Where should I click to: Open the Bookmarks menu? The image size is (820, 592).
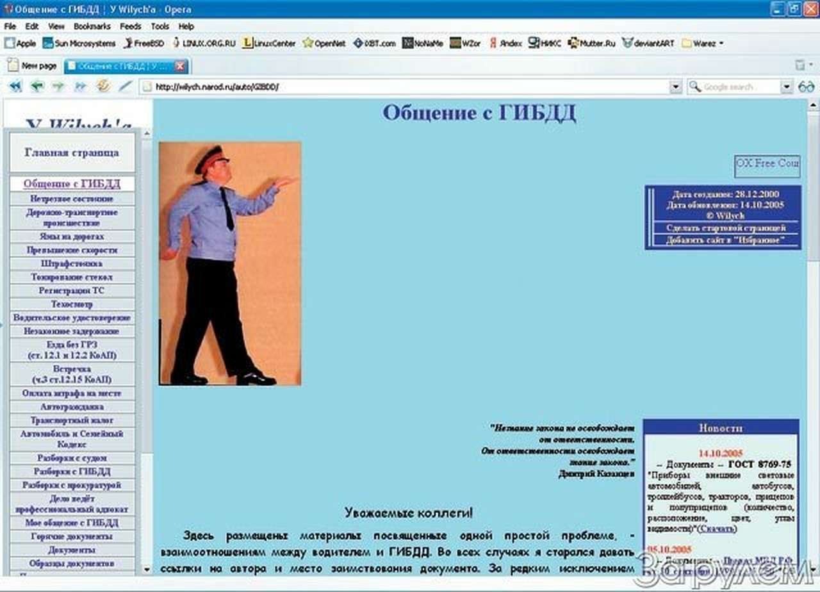[92, 26]
